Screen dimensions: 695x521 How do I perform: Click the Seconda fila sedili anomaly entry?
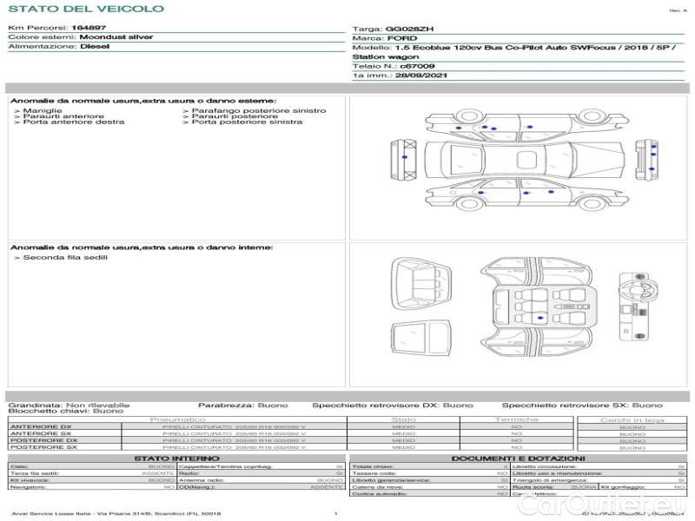[x=61, y=258]
